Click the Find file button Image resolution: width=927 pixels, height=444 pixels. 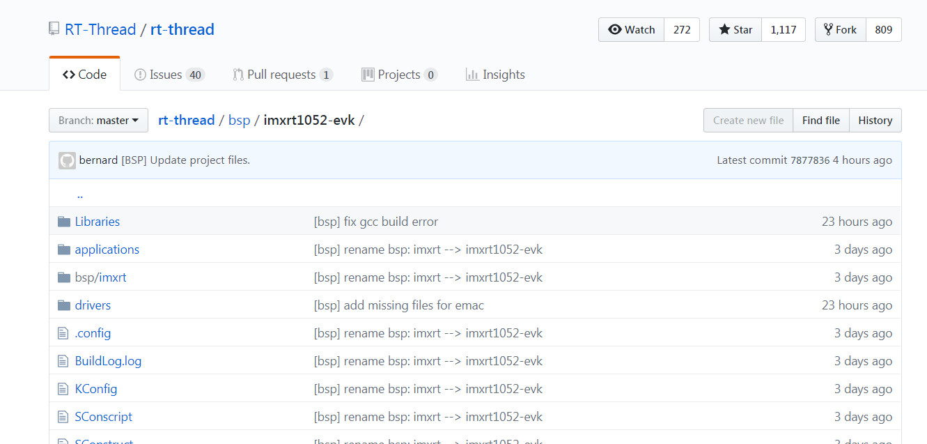click(x=821, y=120)
